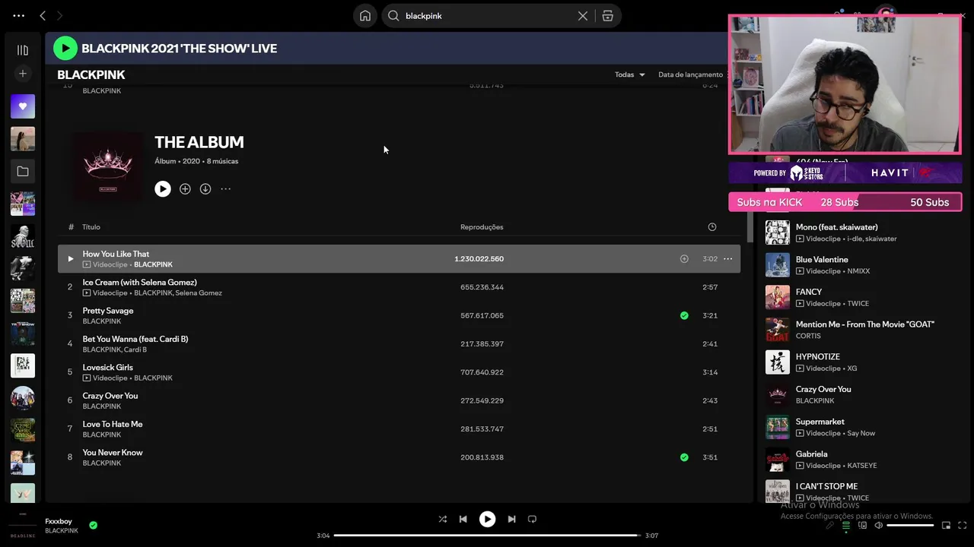
Task: Add How You Like That to Liked Songs
Action: tap(684, 259)
